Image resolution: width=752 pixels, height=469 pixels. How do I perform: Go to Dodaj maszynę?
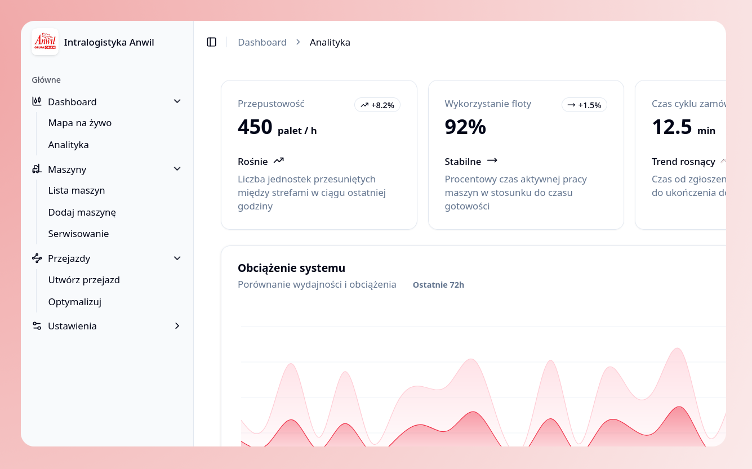(x=82, y=212)
